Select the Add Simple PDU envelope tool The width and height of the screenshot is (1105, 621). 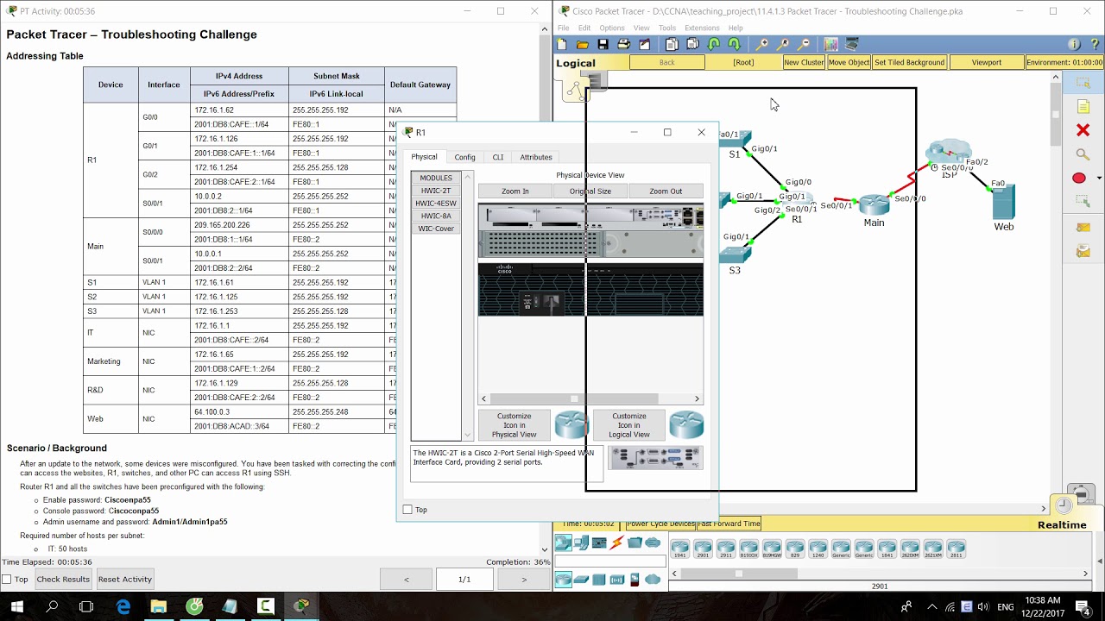[1083, 228]
